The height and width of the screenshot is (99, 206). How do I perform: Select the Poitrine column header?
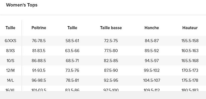[x=39, y=28]
